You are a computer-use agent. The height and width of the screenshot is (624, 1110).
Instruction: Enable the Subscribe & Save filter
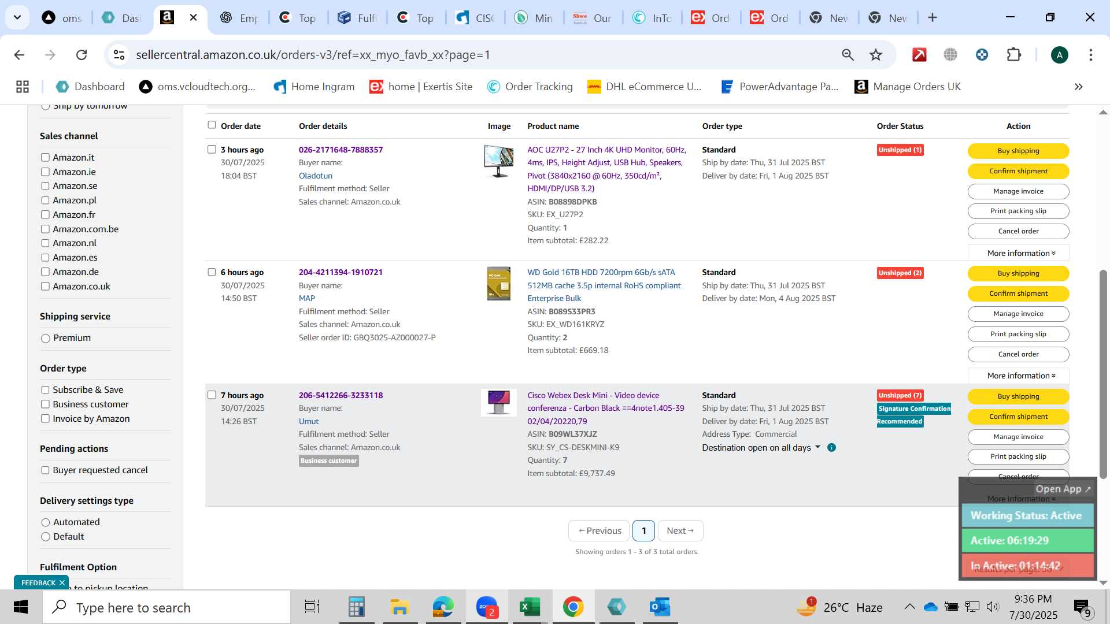tap(45, 390)
